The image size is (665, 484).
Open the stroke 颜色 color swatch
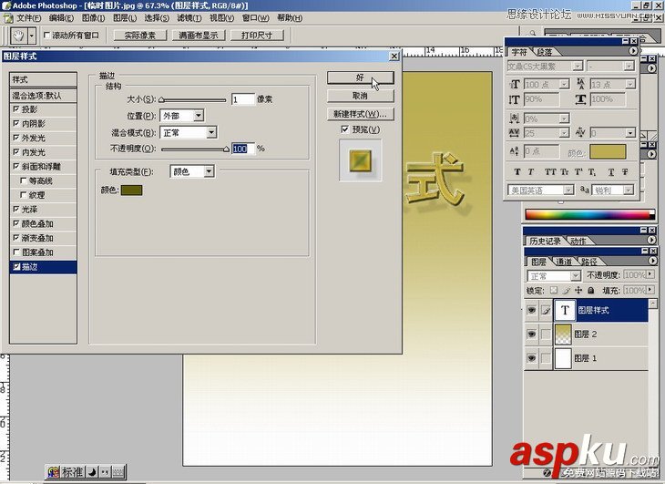tap(131, 190)
